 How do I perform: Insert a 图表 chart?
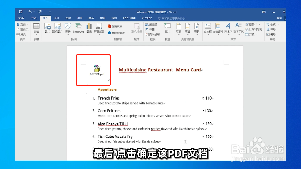click(89, 28)
